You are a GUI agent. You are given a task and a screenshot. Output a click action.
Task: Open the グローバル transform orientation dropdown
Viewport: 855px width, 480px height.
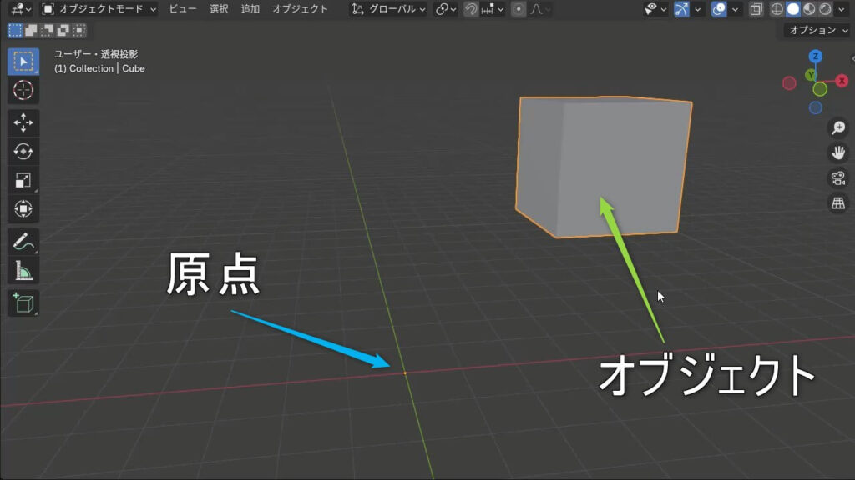click(388, 9)
